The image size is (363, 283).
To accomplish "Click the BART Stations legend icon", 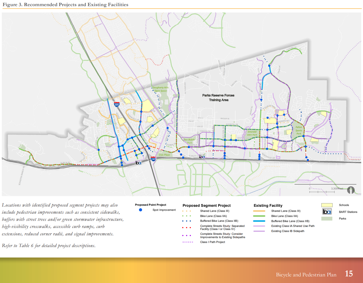I will point(327,212).
